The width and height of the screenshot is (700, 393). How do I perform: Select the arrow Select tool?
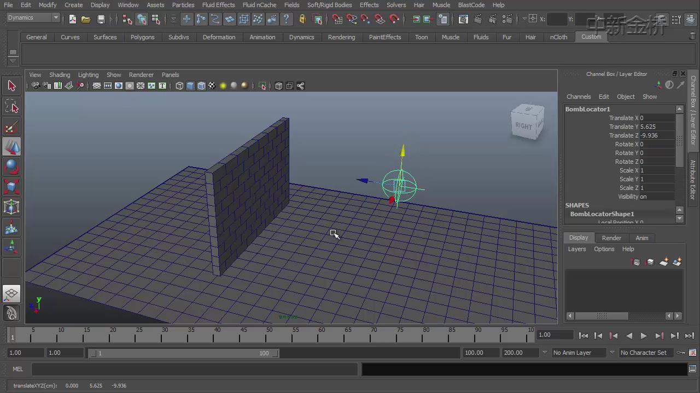point(11,86)
